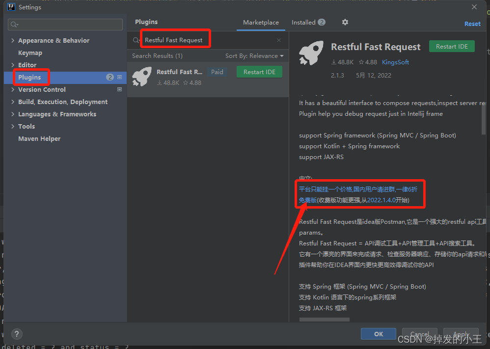The width and height of the screenshot is (490, 349).
Task: Click the Paid tag on the plugin
Action: click(217, 72)
